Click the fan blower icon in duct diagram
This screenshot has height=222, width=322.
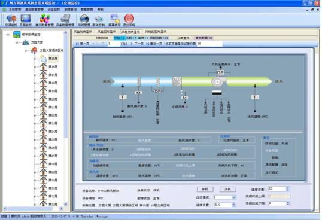pyautogui.click(x=218, y=81)
